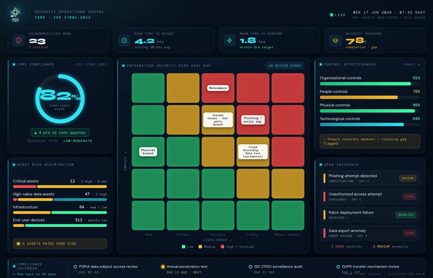Image resolution: width=433 pixels, height=278 pixels.
Task: Click the 91% Organisational controls value
Action: point(416,78)
